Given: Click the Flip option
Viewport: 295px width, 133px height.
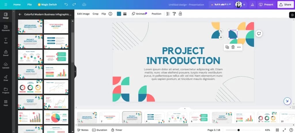Looking at the screenshot, I should (104, 14).
